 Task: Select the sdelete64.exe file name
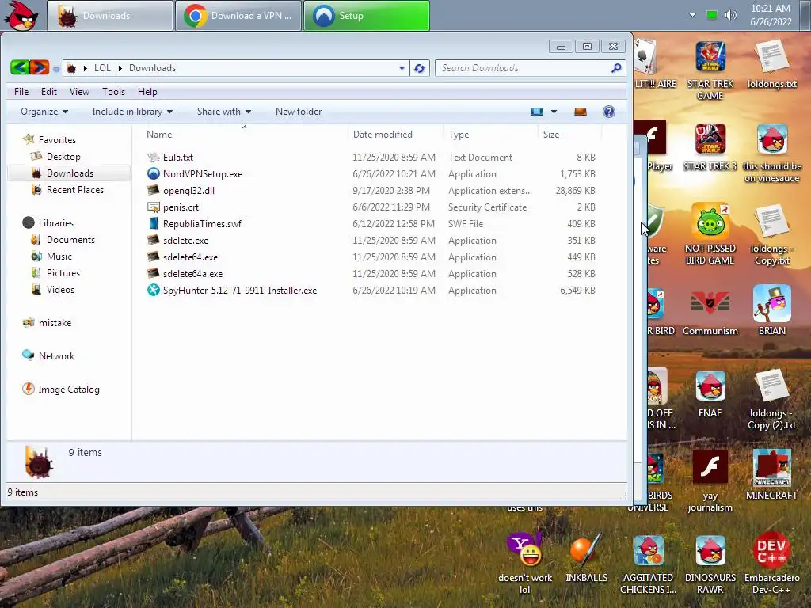click(190, 257)
